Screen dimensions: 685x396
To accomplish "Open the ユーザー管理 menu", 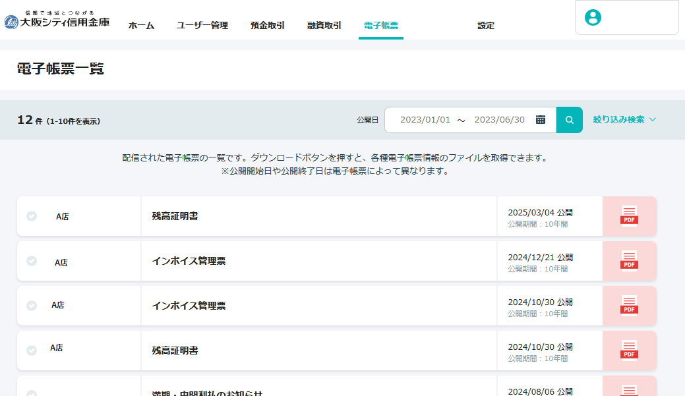I will [x=202, y=26].
